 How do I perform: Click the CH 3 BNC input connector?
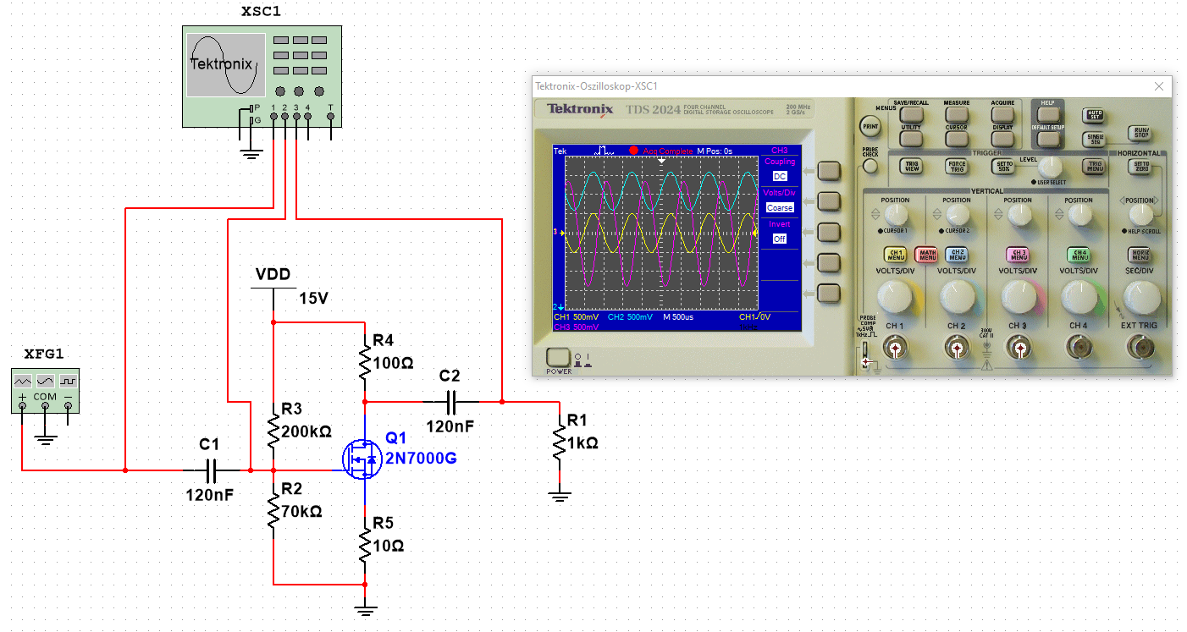pos(1019,347)
